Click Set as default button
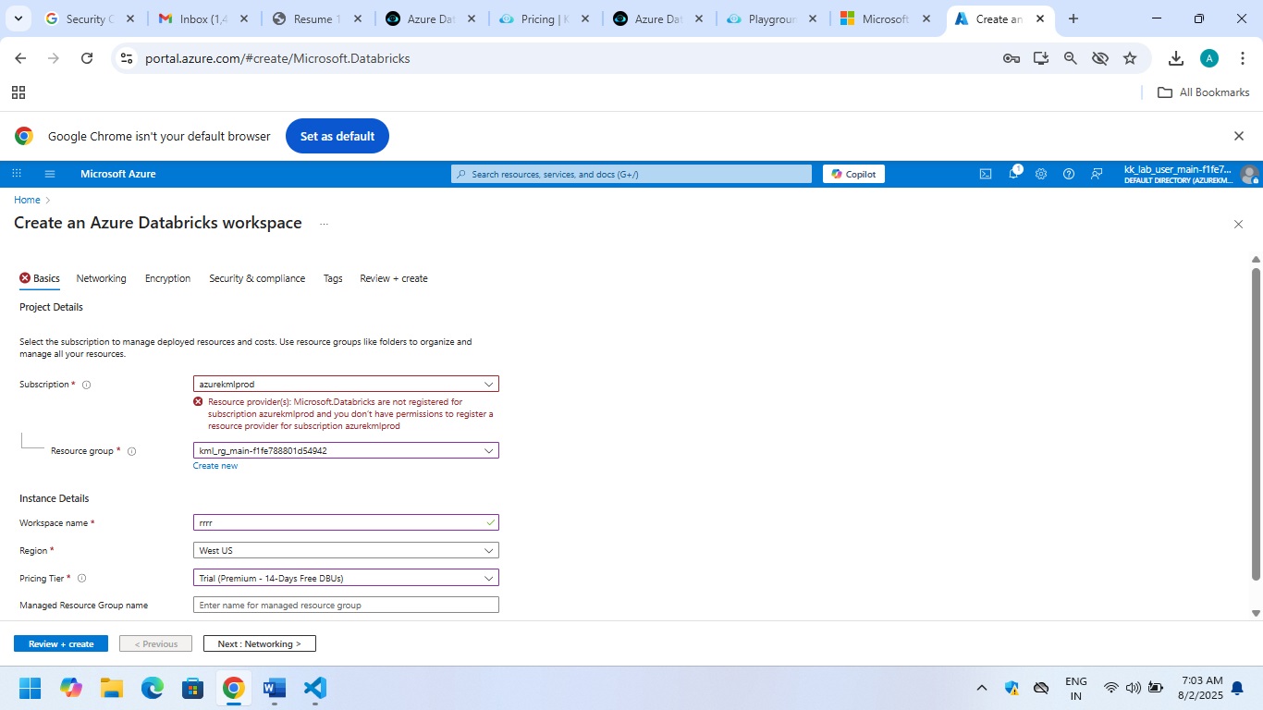The image size is (1263, 710). point(337,136)
